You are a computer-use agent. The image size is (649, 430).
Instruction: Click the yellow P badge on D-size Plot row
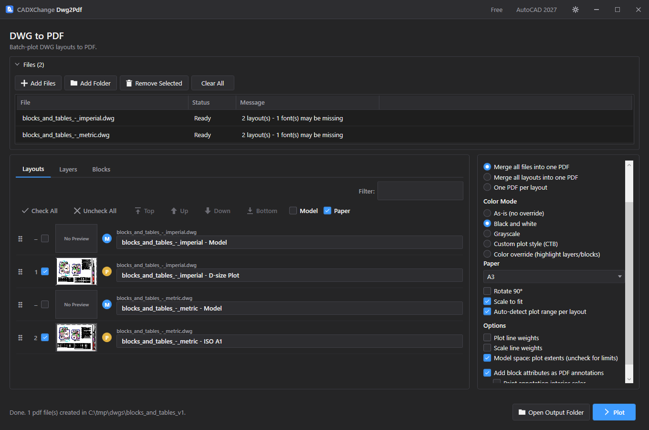coord(107,272)
